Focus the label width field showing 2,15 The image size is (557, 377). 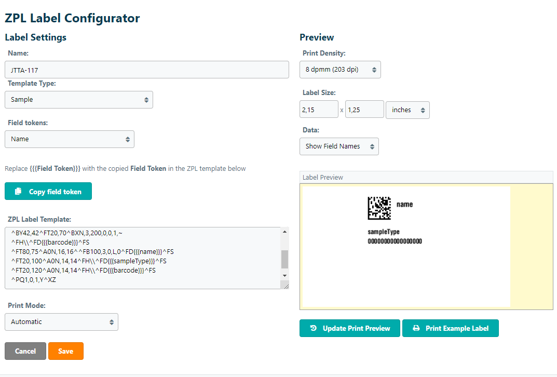coord(319,110)
